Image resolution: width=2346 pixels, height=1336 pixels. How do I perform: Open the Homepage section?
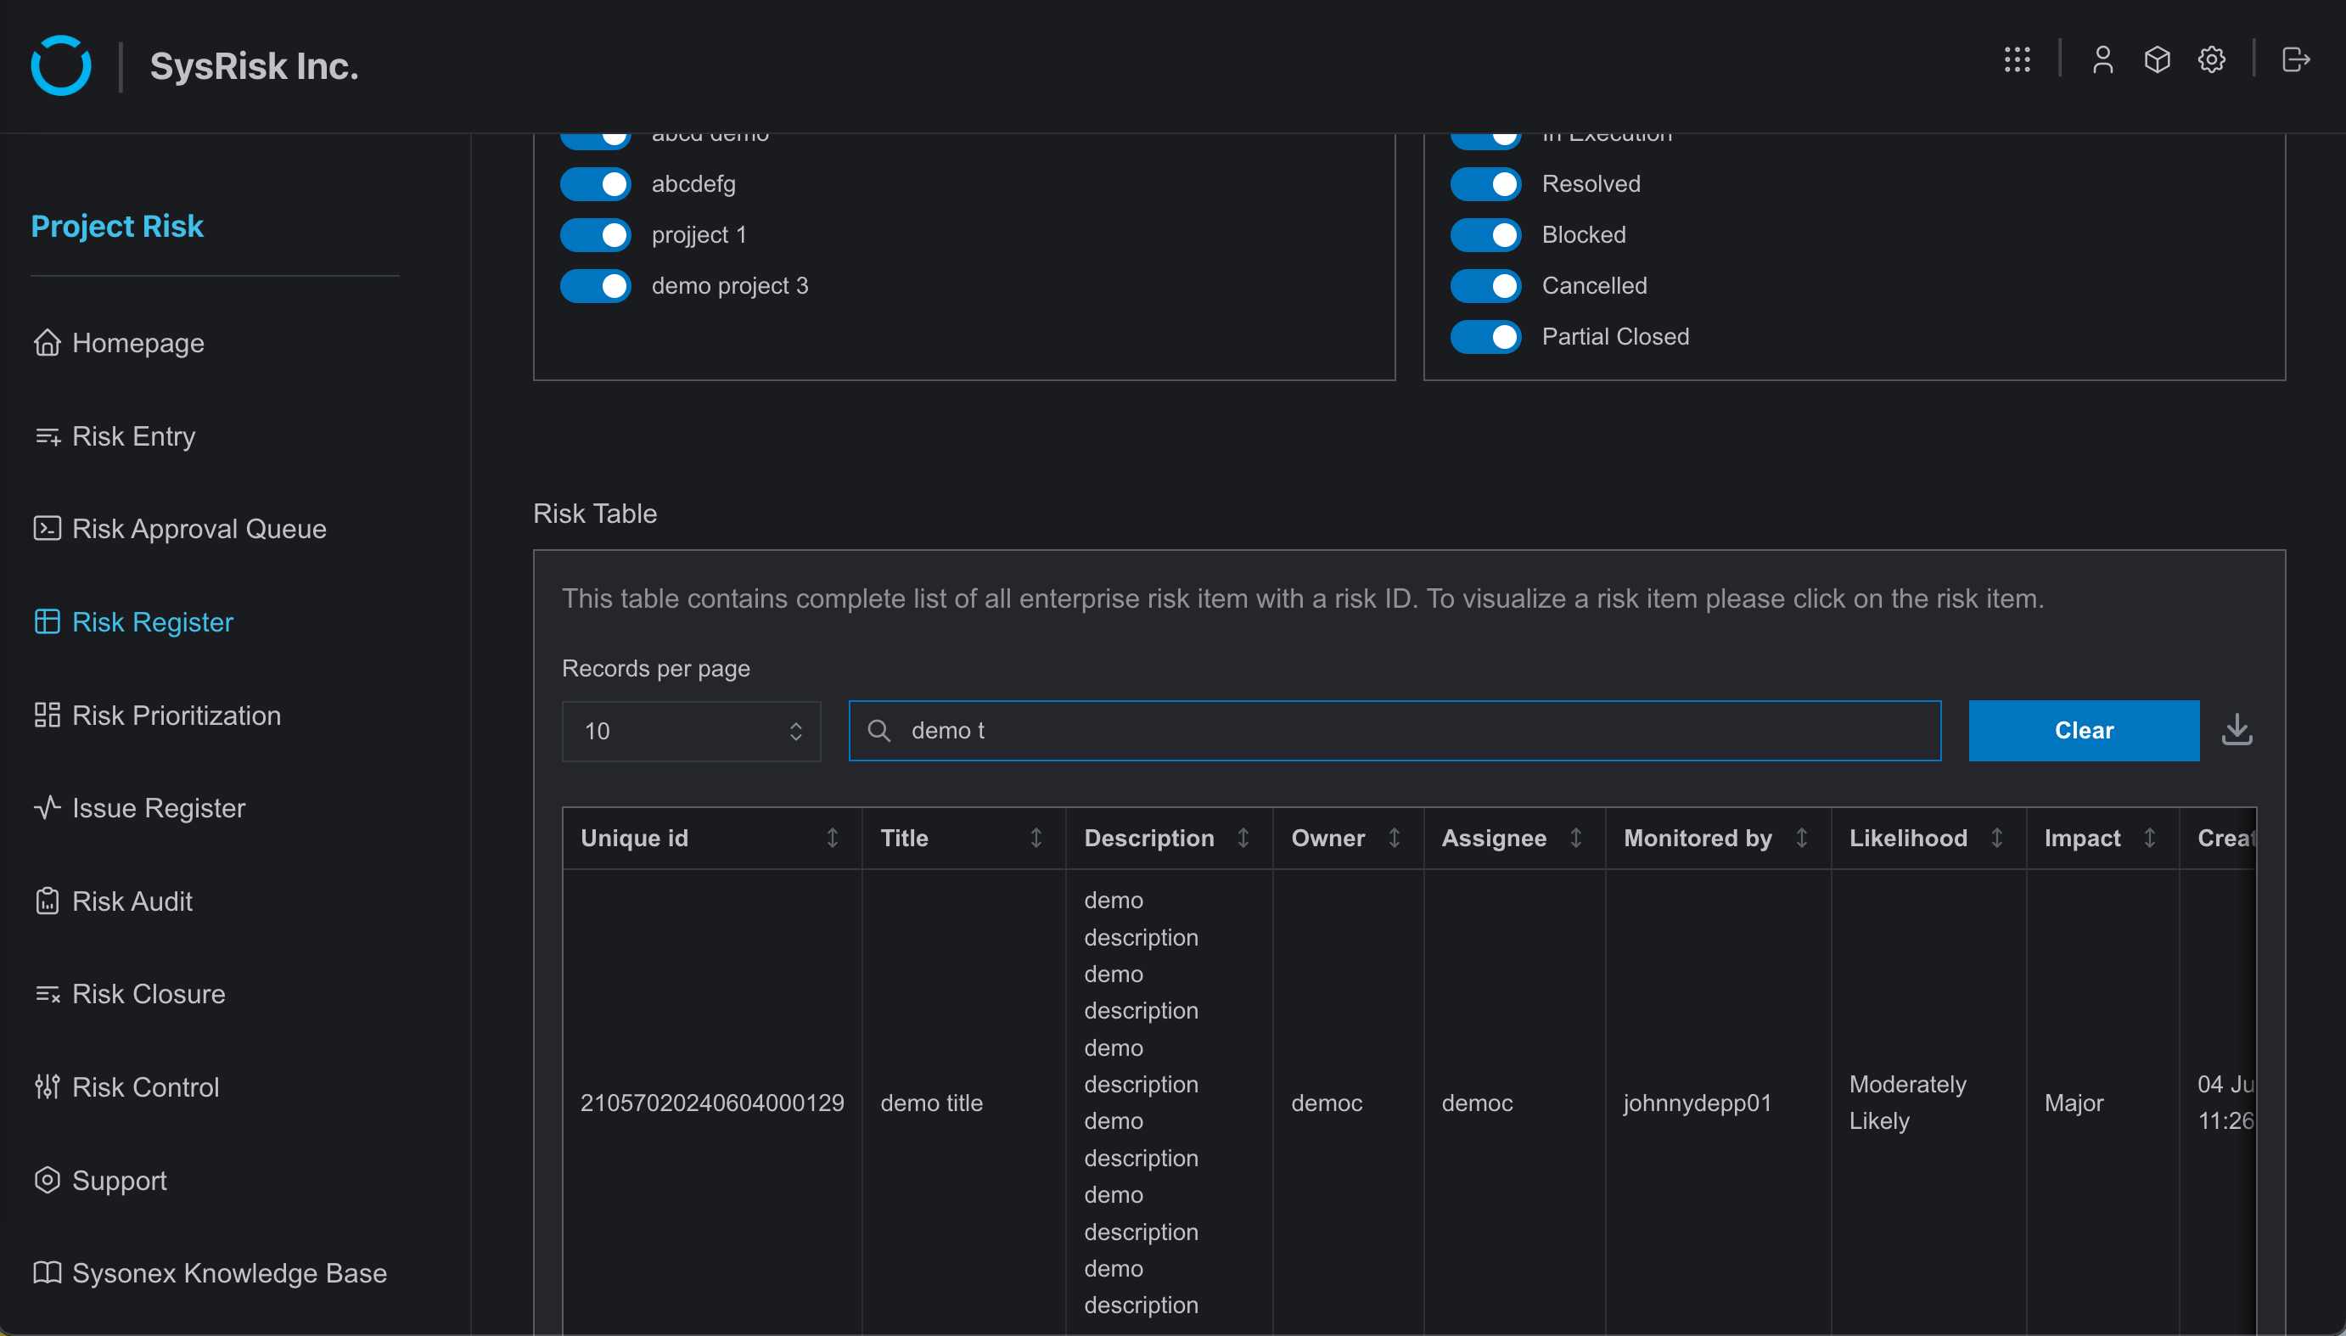[138, 342]
